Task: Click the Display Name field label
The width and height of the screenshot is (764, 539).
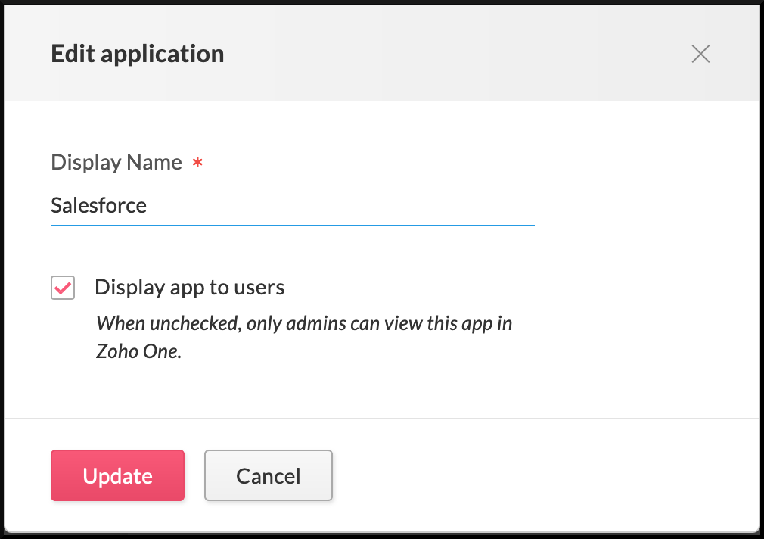Action: (116, 163)
